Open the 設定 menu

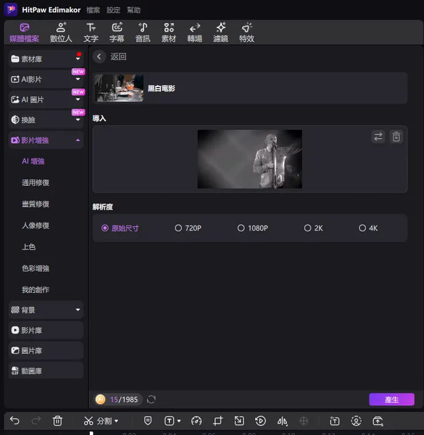click(113, 10)
